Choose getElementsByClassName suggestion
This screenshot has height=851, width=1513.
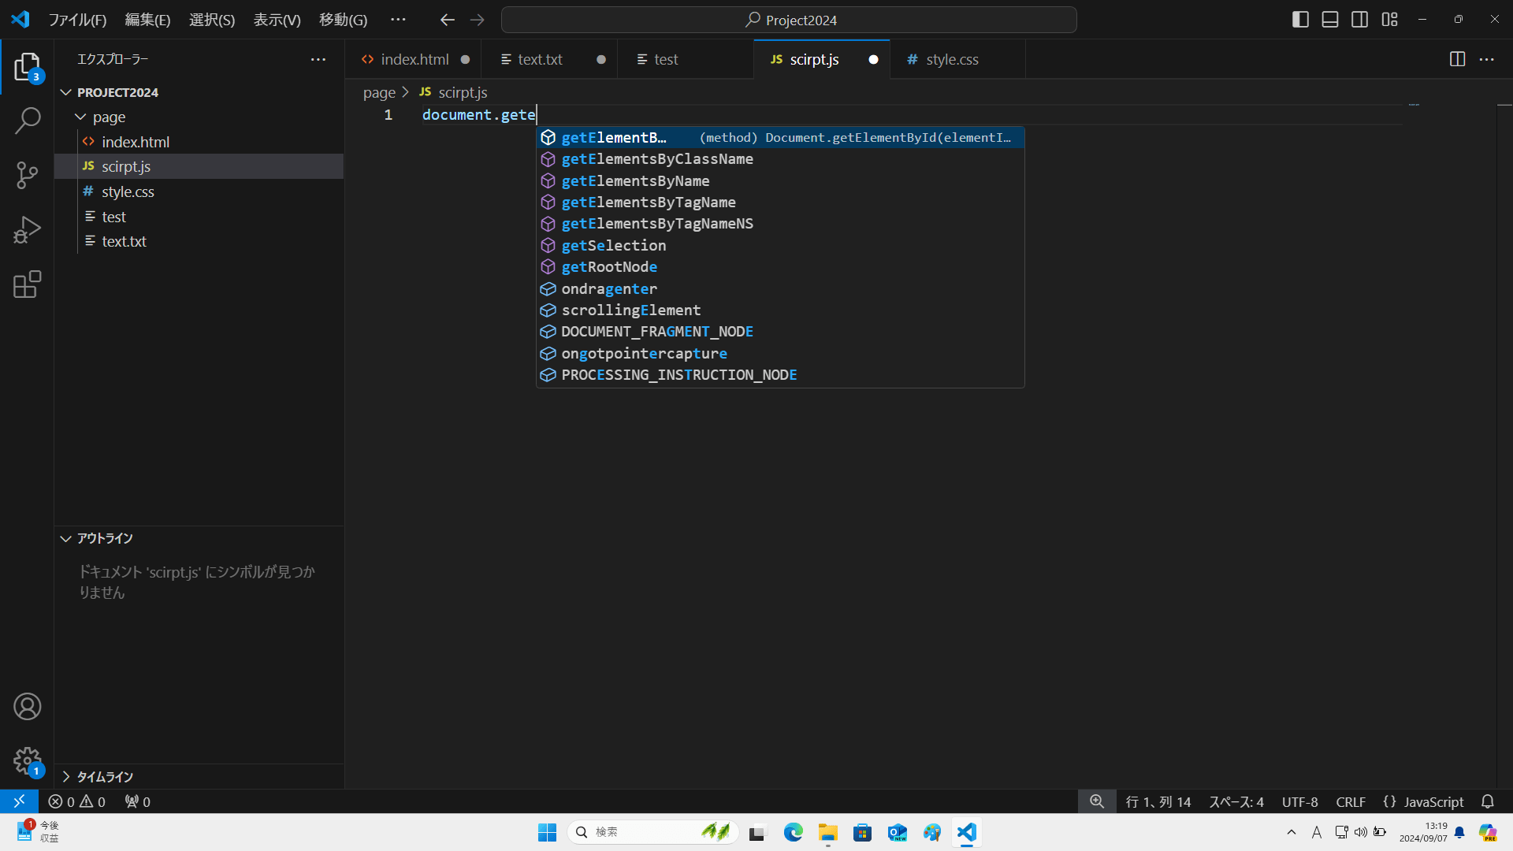click(780, 159)
